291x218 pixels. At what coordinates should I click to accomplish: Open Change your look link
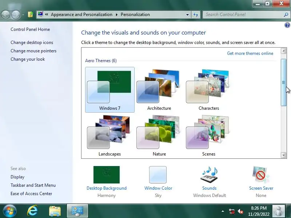(x=28, y=59)
